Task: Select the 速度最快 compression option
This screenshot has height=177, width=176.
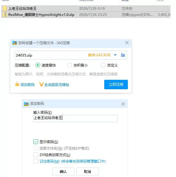Action: point(38,65)
